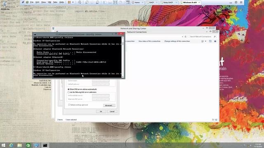Viewport: 264px width, 148px height.
Task: Click the network control panel taskbar icon
Action: (x=36, y=145)
